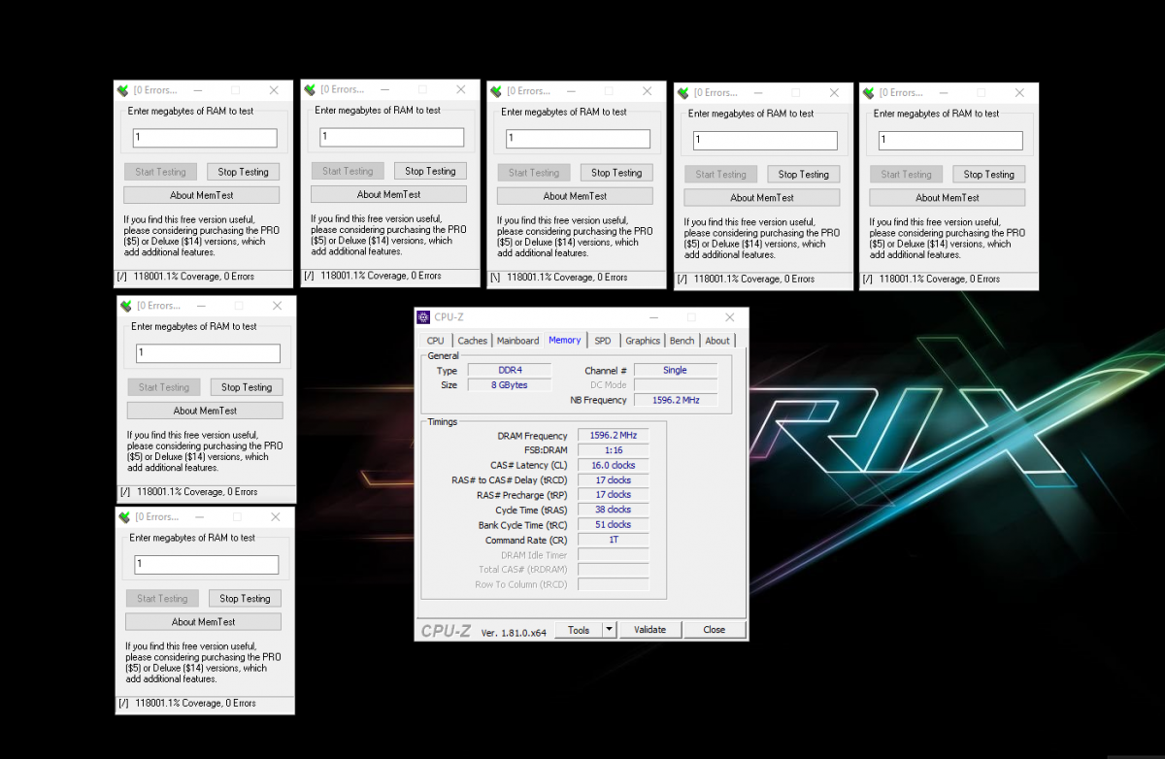
Task: Click the coverage status text in the fourth top-row MemTest window
Action: coord(754,280)
